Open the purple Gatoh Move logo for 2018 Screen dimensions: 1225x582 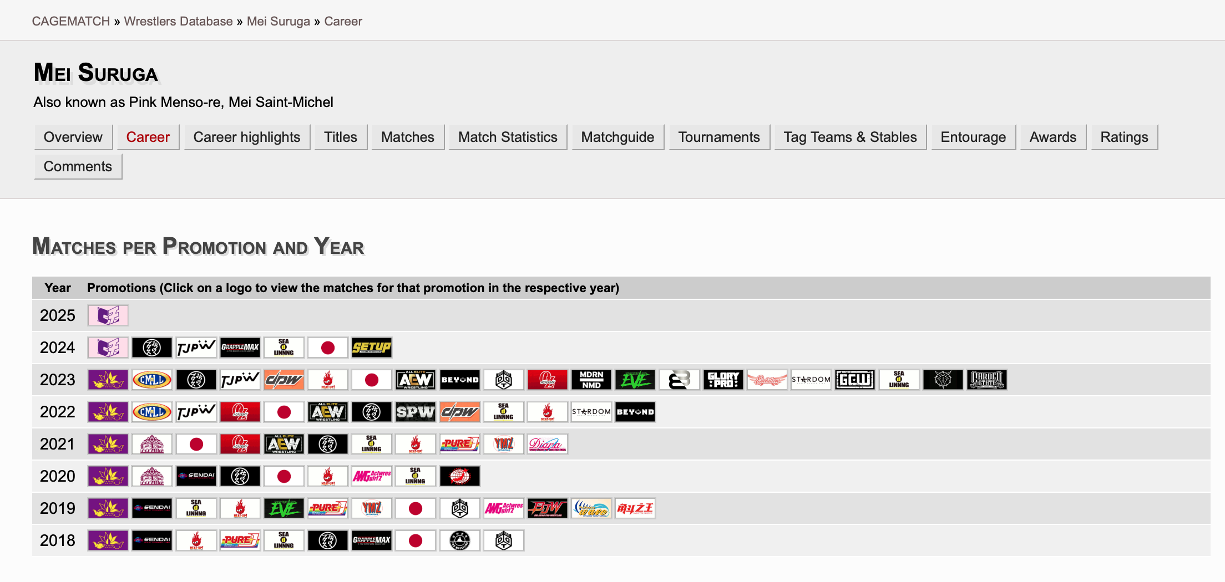point(108,540)
